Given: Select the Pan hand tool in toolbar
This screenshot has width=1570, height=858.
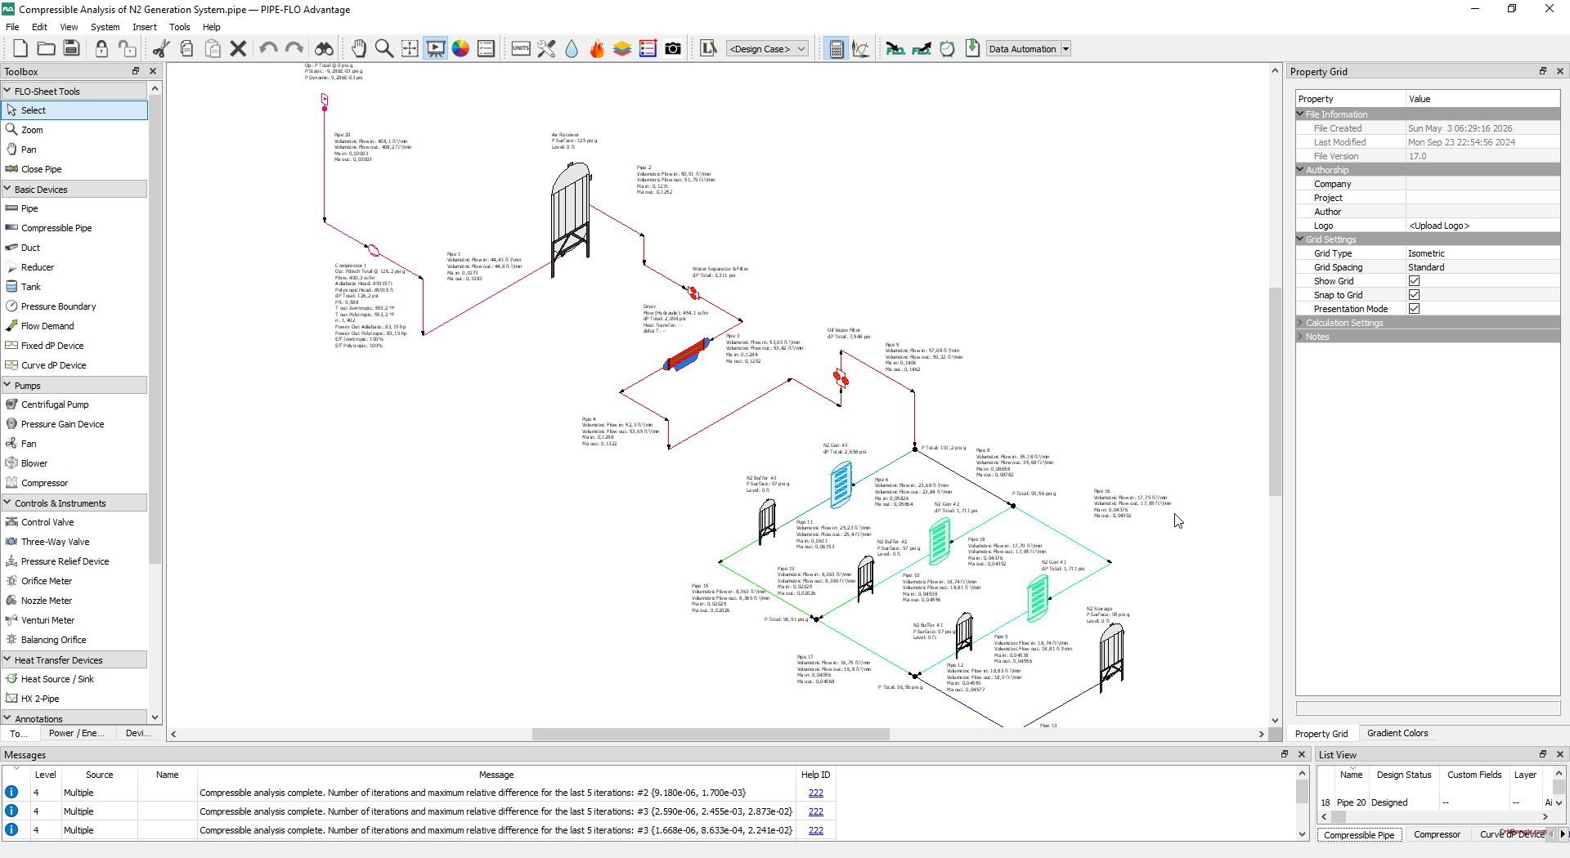Looking at the screenshot, I should pos(359,49).
